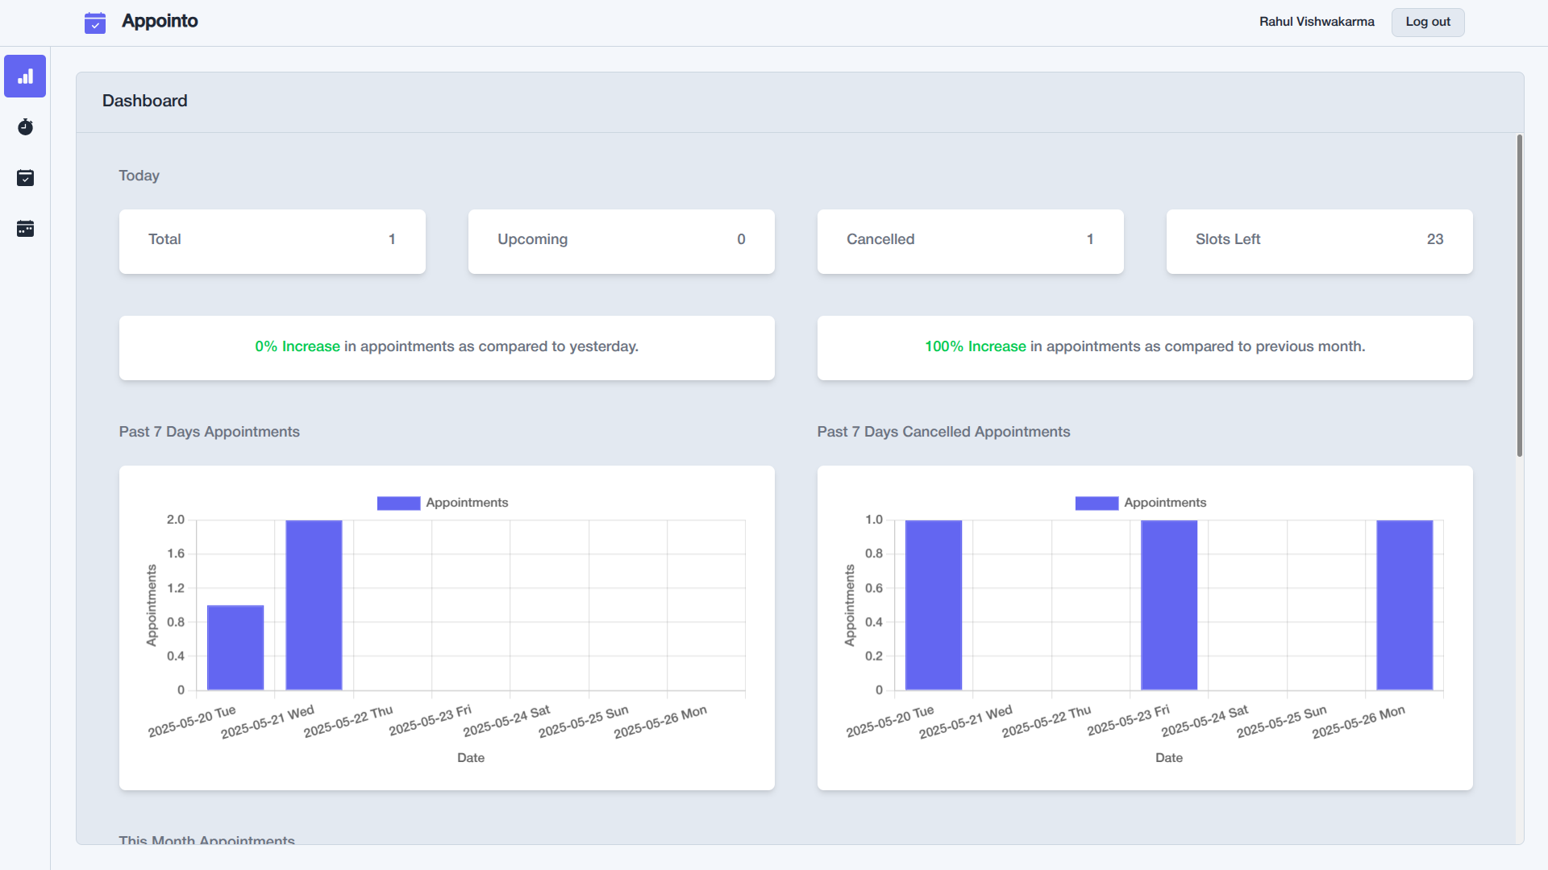
Task: Click the Log out button
Action: (1427, 22)
